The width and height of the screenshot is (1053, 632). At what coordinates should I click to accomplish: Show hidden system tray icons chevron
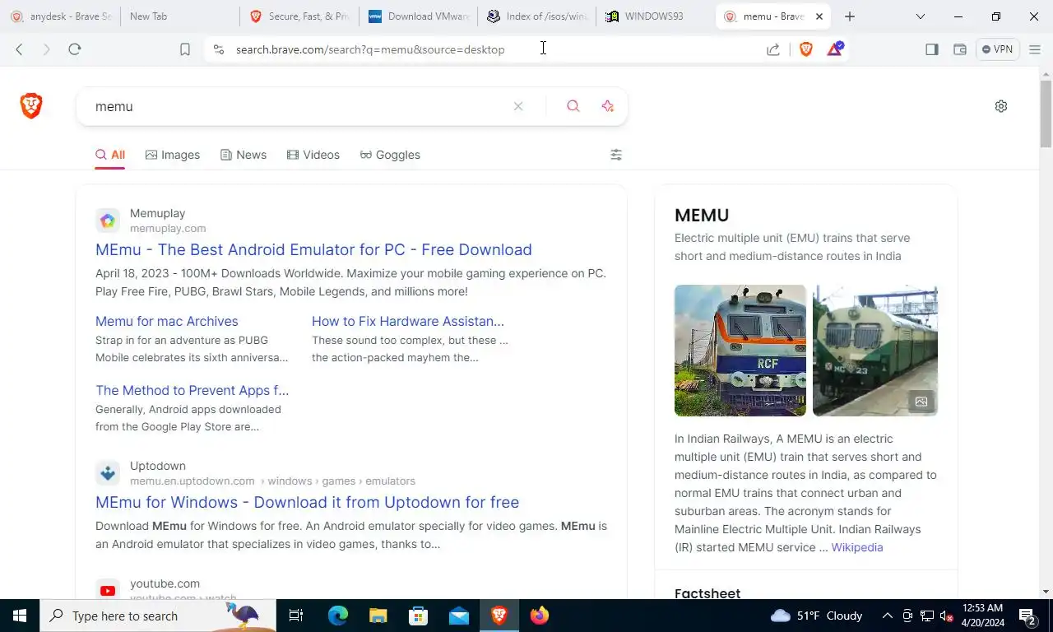(888, 616)
